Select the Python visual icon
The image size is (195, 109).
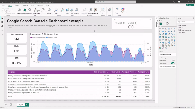click(163, 43)
